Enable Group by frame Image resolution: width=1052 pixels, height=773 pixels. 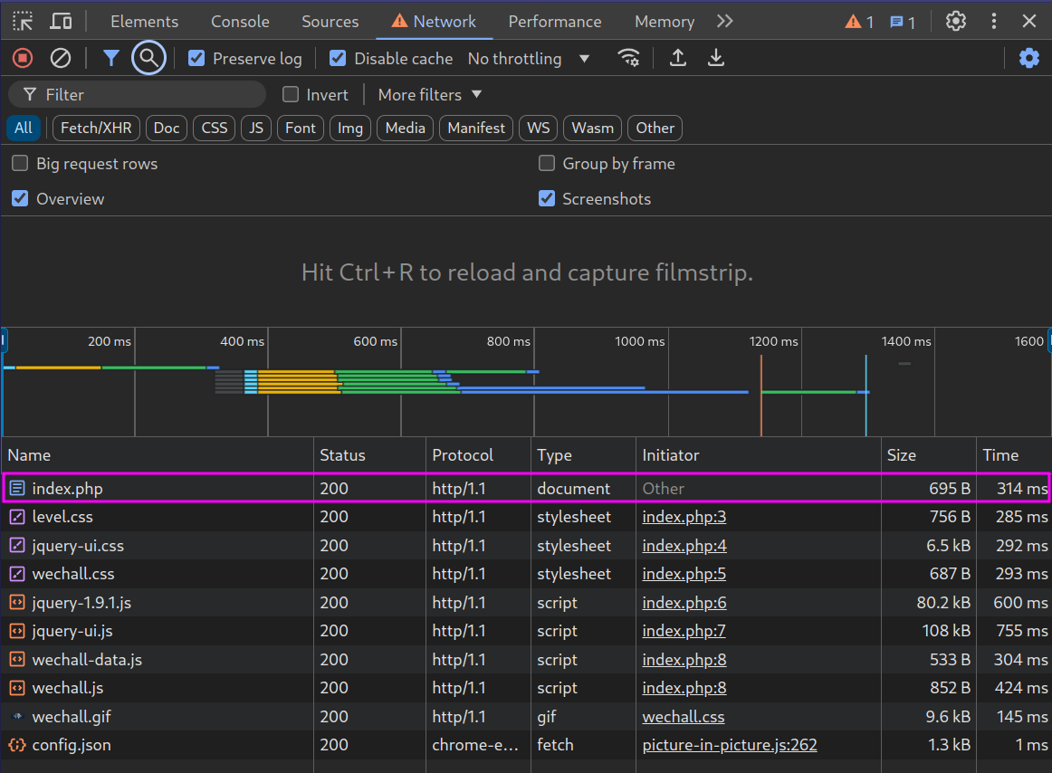(x=547, y=163)
